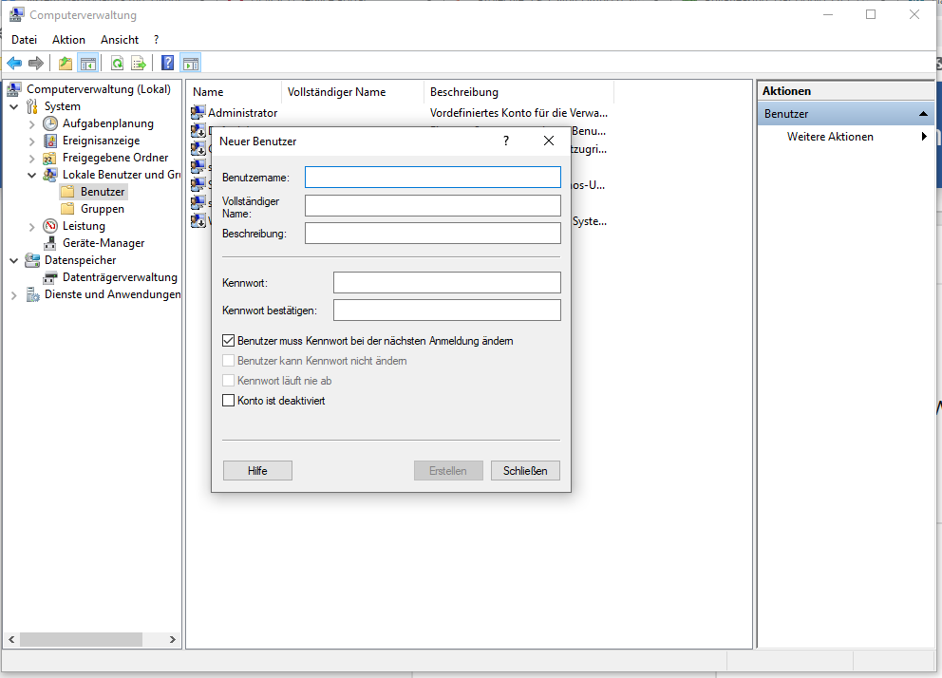The height and width of the screenshot is (678, 942).
Task: Click the Datenspeicher storage icon
Action: pyautogui.click(x=32, y=260)
